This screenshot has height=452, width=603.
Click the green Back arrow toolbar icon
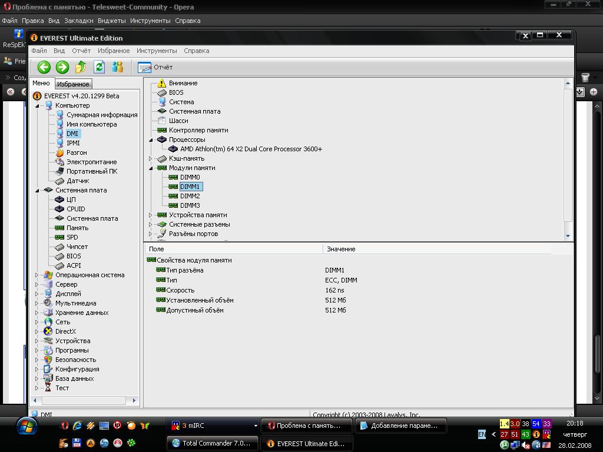tap(44, 67)
